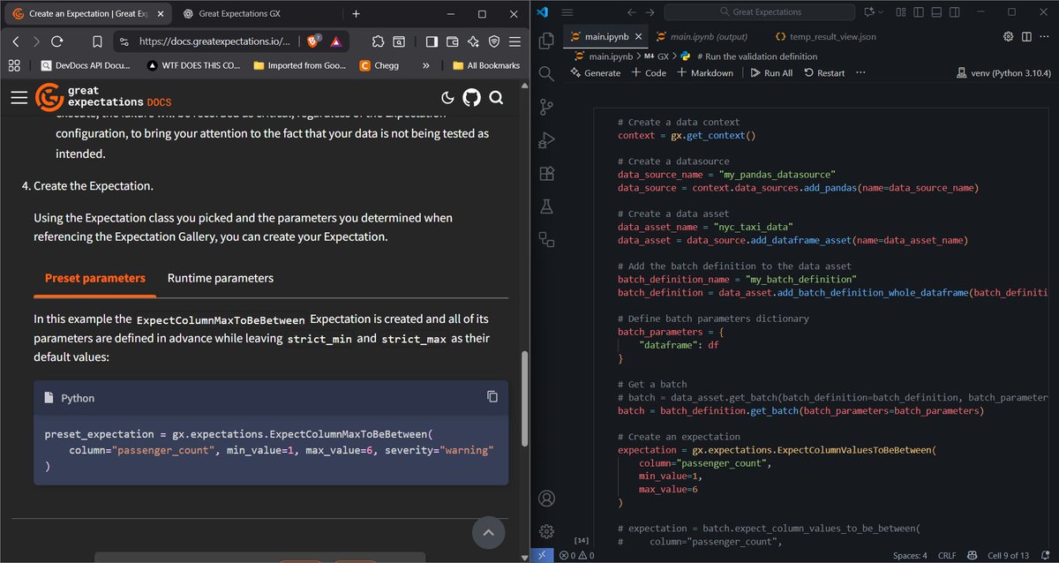Select the Preset parameters tab
The width and height of the screenshot is (1059, 563).
point(95,278)
